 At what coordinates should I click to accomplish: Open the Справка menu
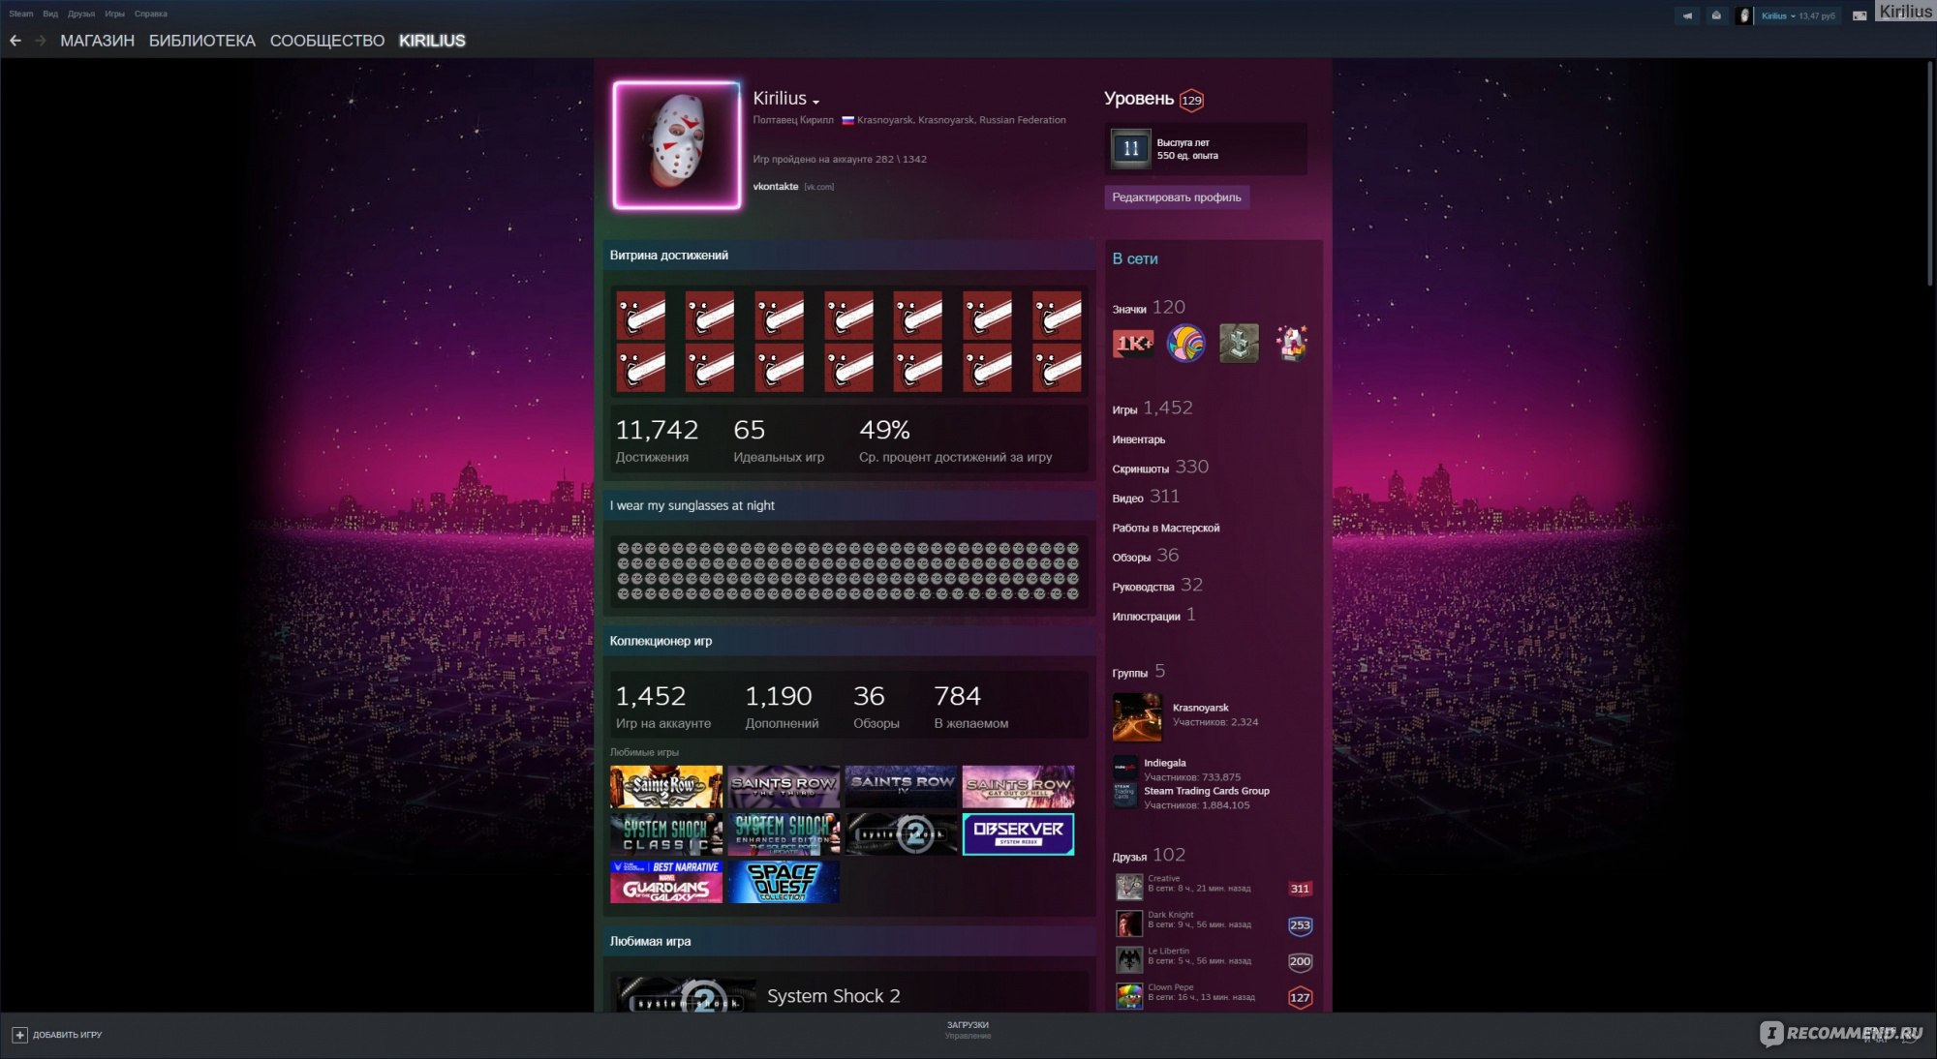click(x=151, y=14)
